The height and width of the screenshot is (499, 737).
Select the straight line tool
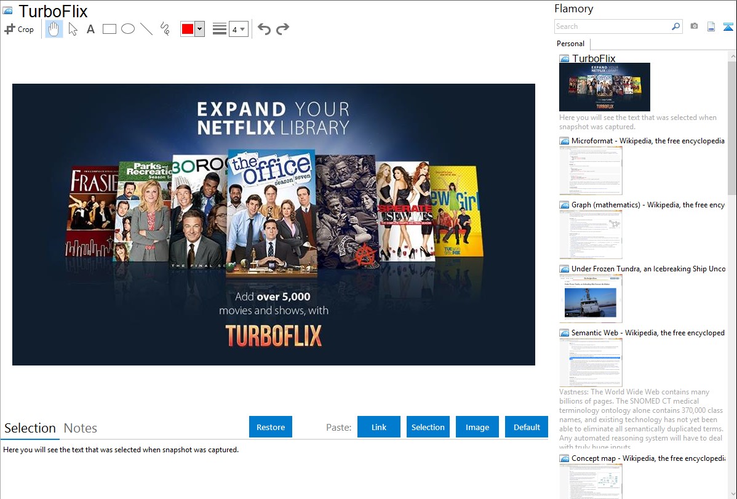pos(146,29)
